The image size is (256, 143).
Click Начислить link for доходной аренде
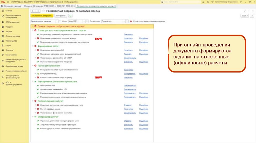point(128,38)
